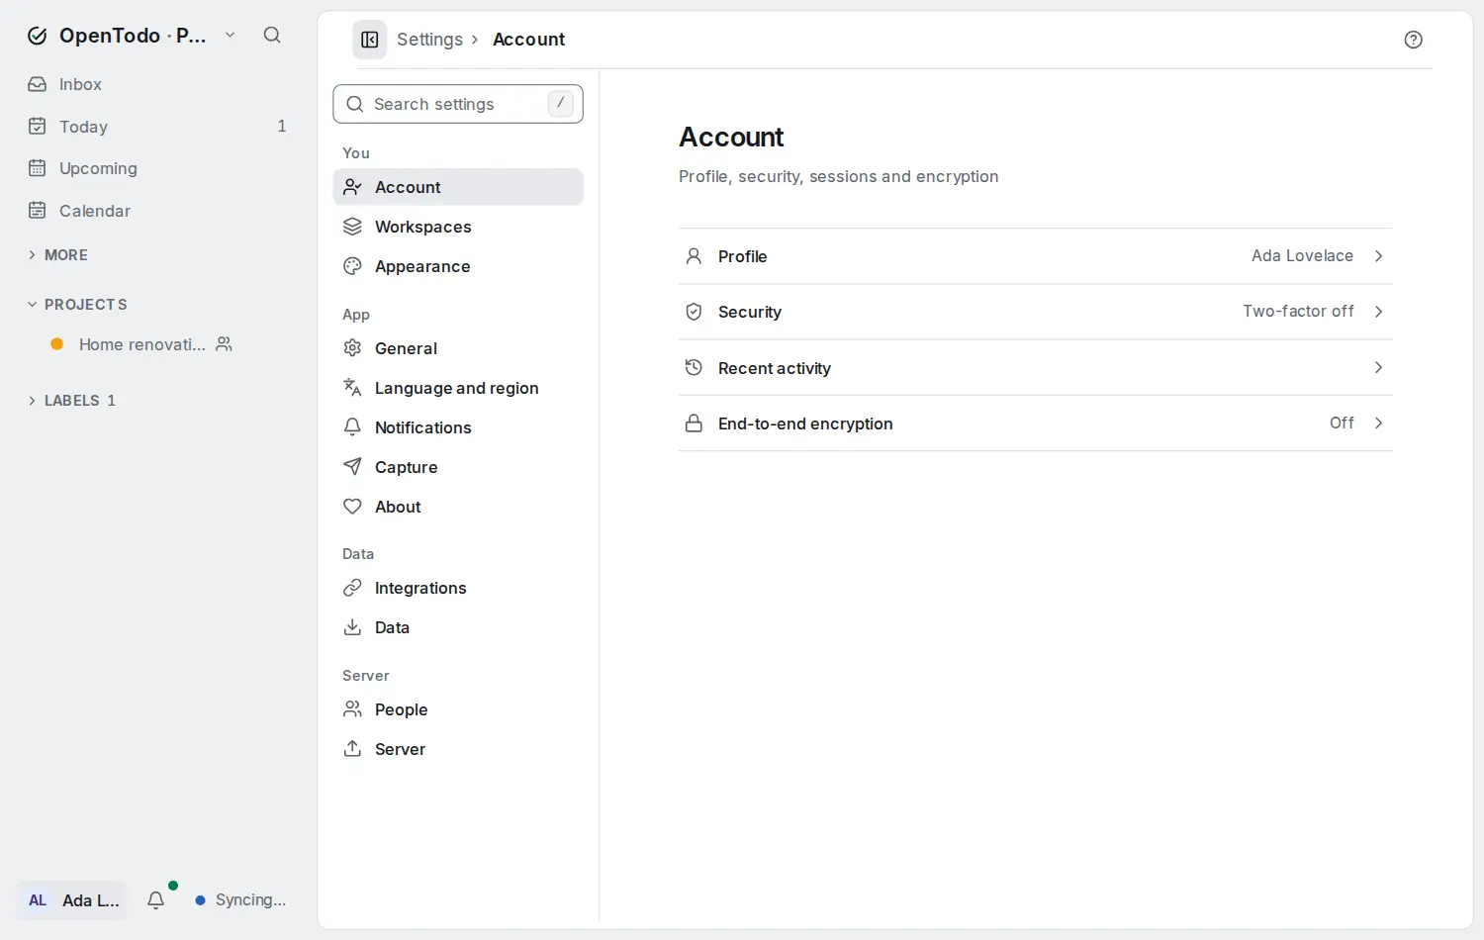This screenshot has height=940, width=1484.
Task: Open Language and region settings
Action: tap(458, 388)
